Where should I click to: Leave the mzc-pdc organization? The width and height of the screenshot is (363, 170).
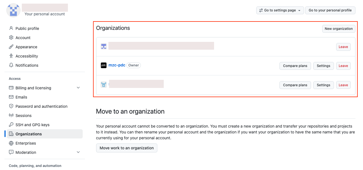point(343,66)
